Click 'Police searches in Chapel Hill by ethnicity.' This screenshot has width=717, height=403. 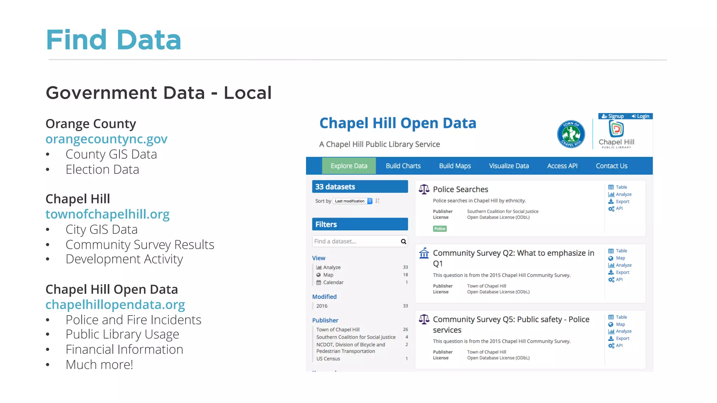(x=479, y=200)
